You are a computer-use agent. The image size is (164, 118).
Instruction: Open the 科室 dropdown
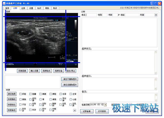coord(156,15)
